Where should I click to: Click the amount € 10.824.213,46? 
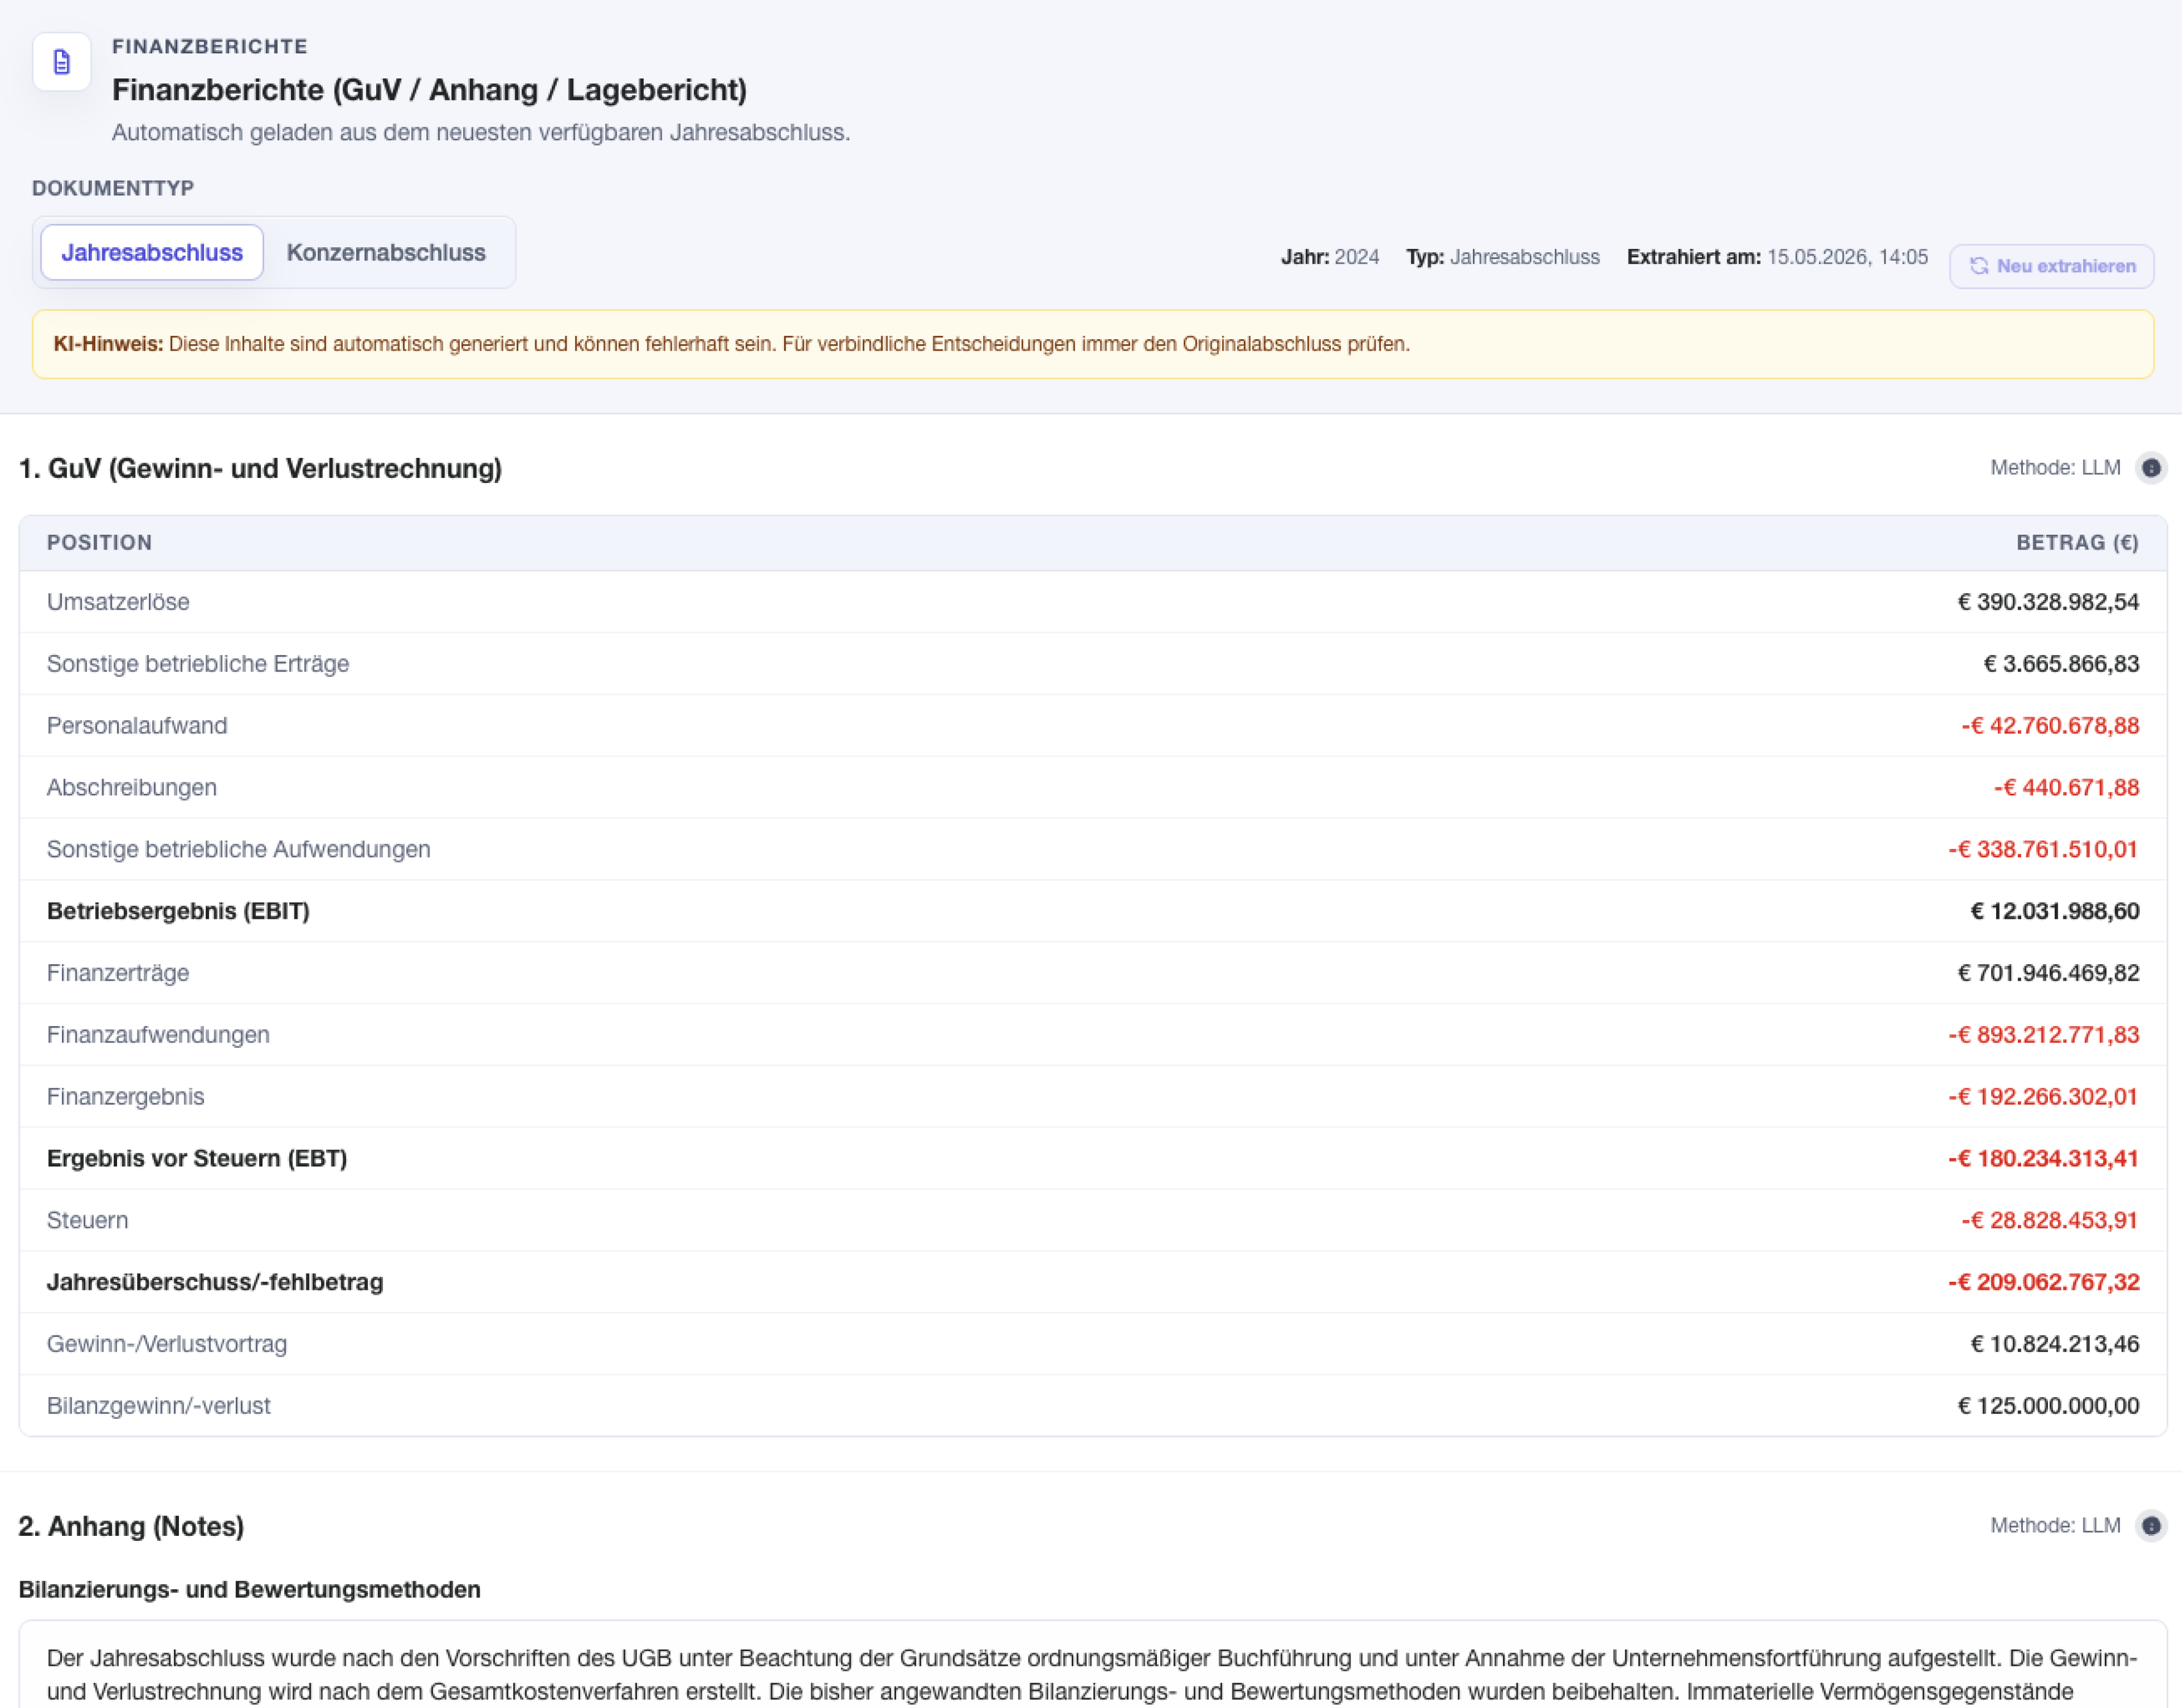pos(2055,1344)
